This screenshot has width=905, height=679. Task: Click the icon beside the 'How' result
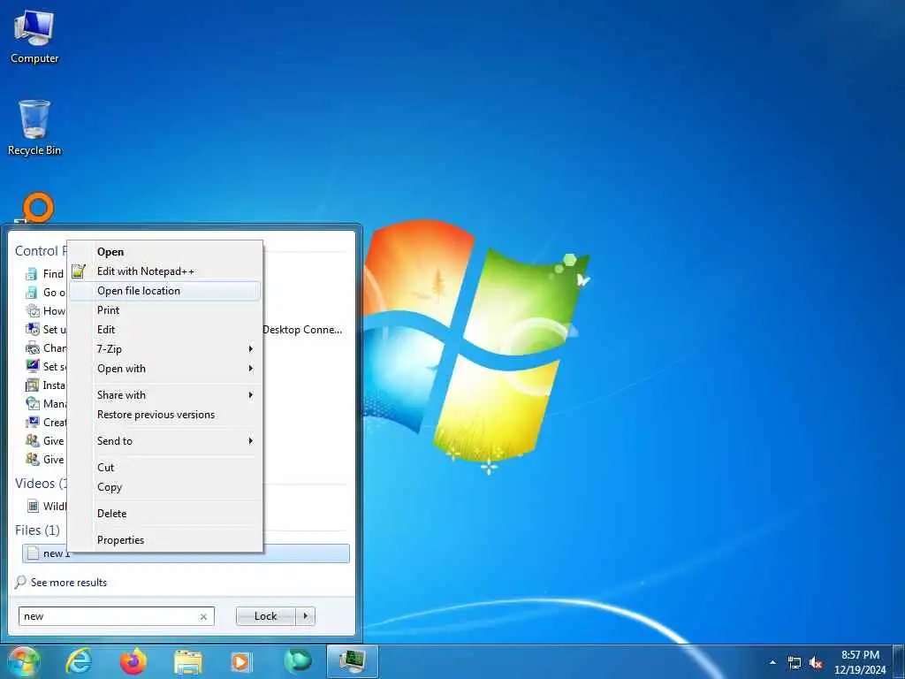33,310
